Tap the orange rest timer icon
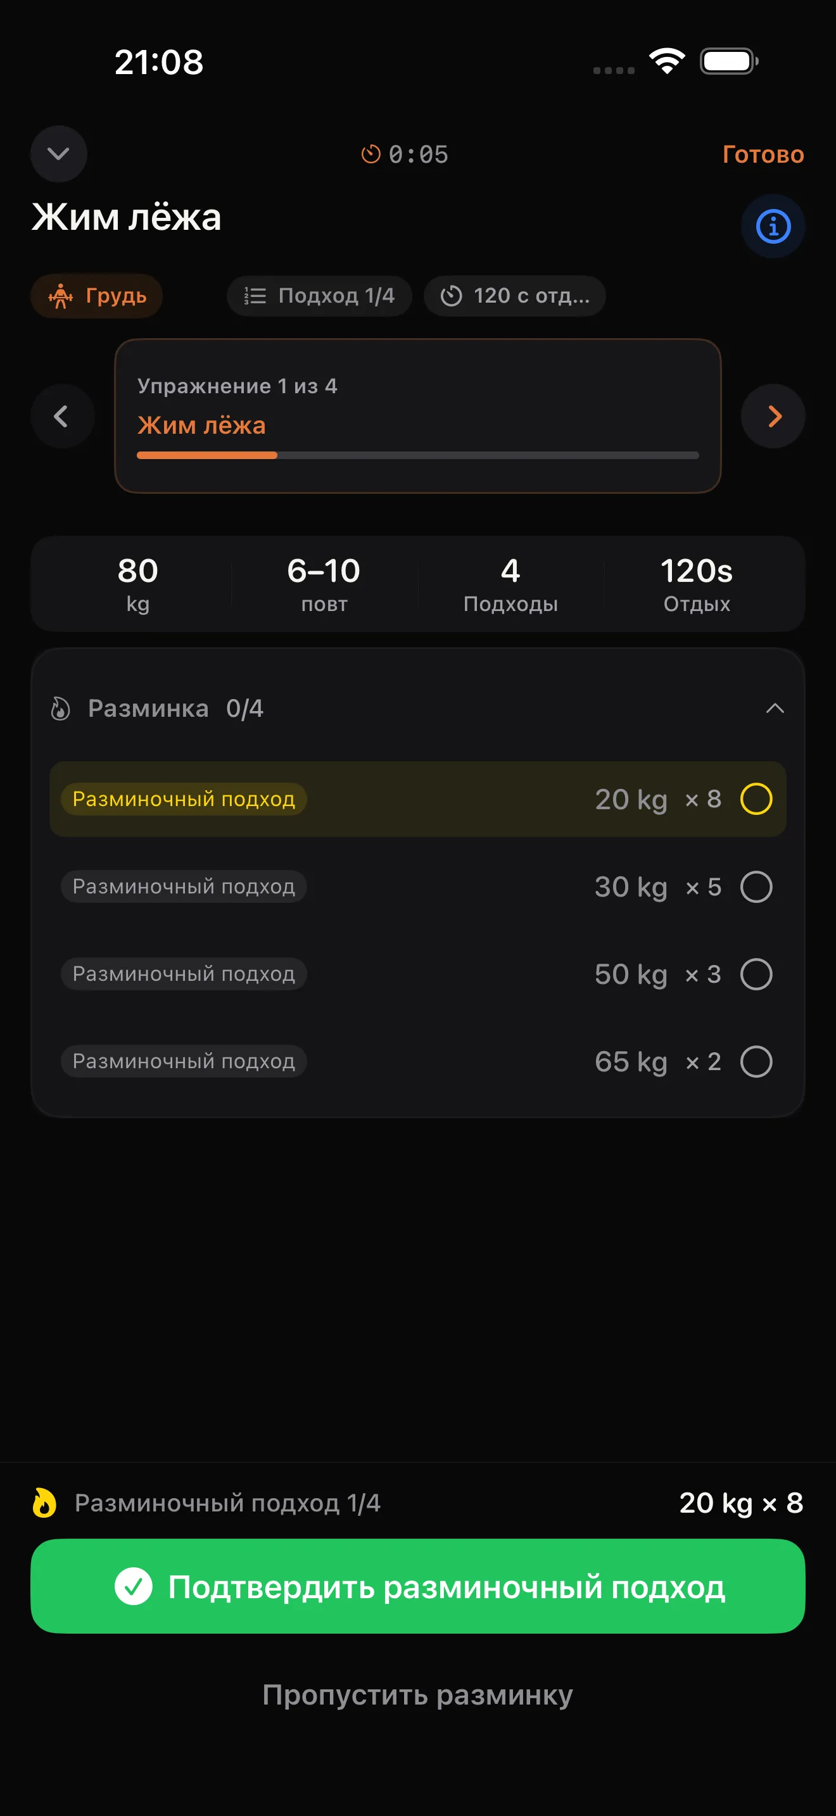 pyautogui.click(x=370, y=154)
